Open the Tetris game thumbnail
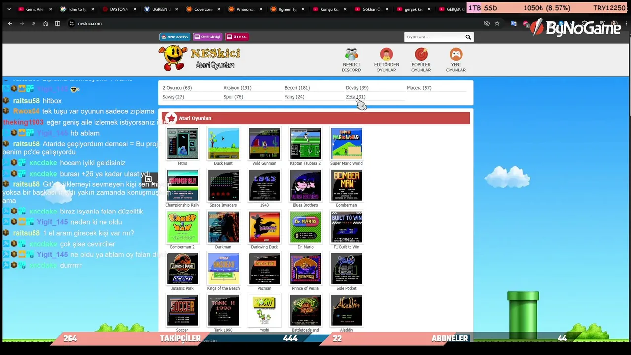Screen dimensions: 631x355 tap(182, 143)
